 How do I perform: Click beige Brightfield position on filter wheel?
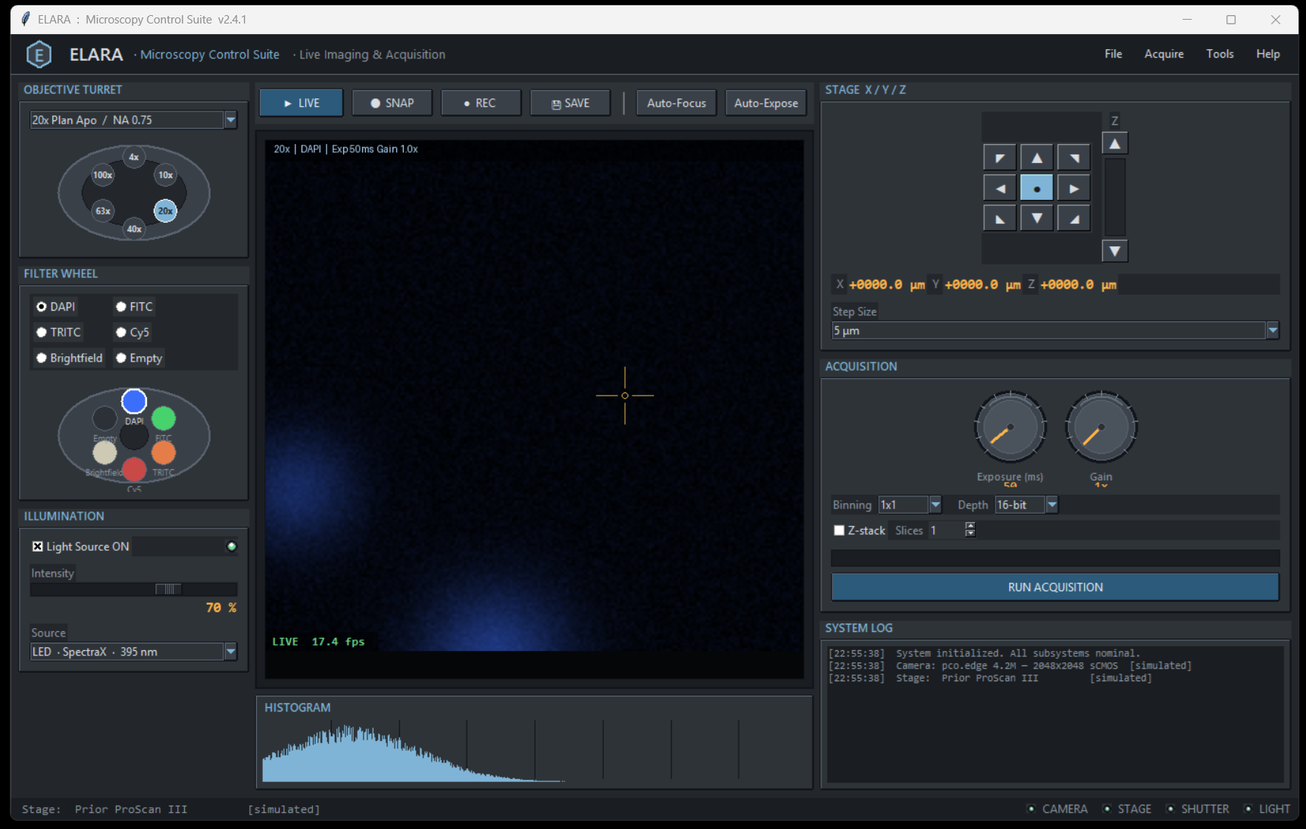click(x=105, y=452)
